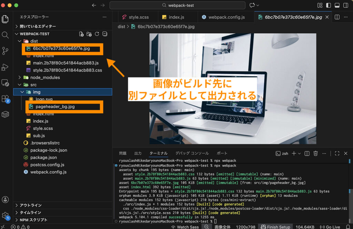This screenshot has width=353, height=229.
Task: Refresh the explorer file tree
Action: pos(97,34)
